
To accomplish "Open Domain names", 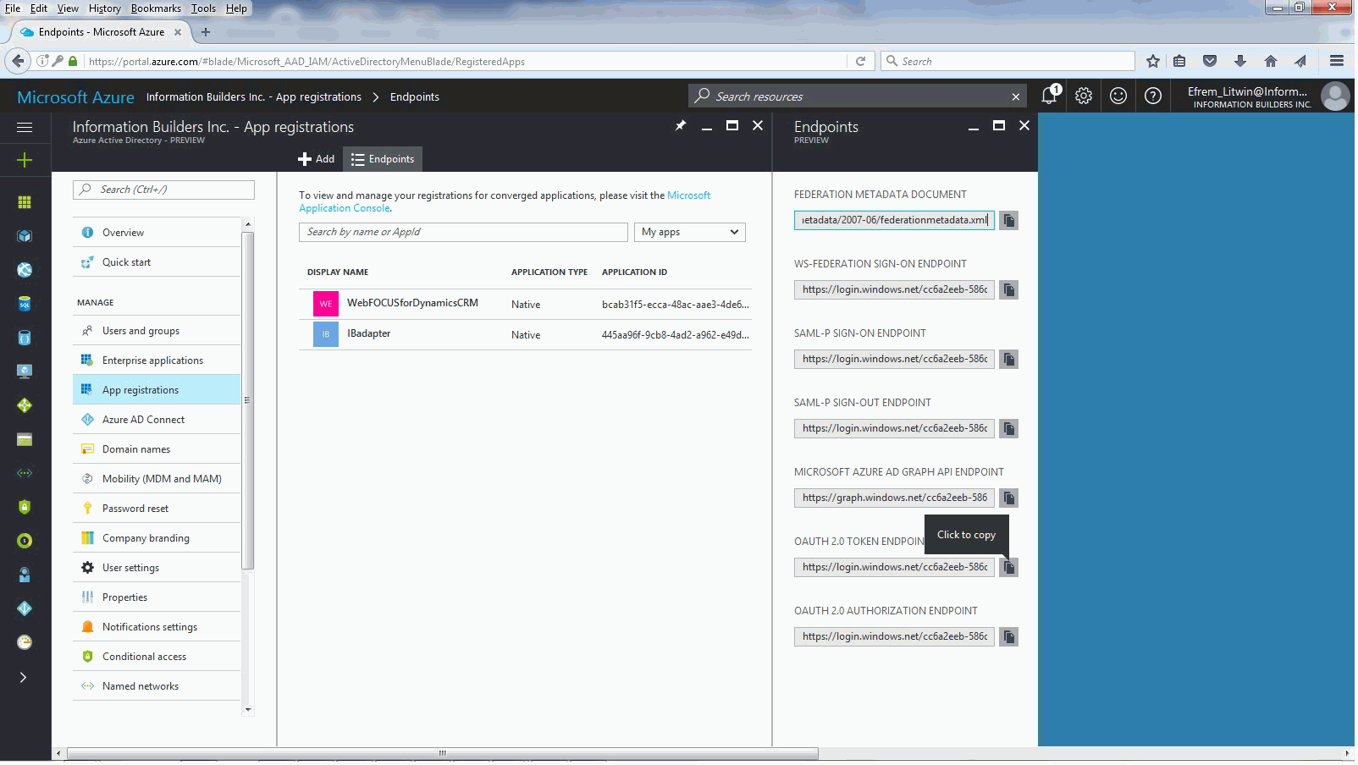I will click(157, 449).
